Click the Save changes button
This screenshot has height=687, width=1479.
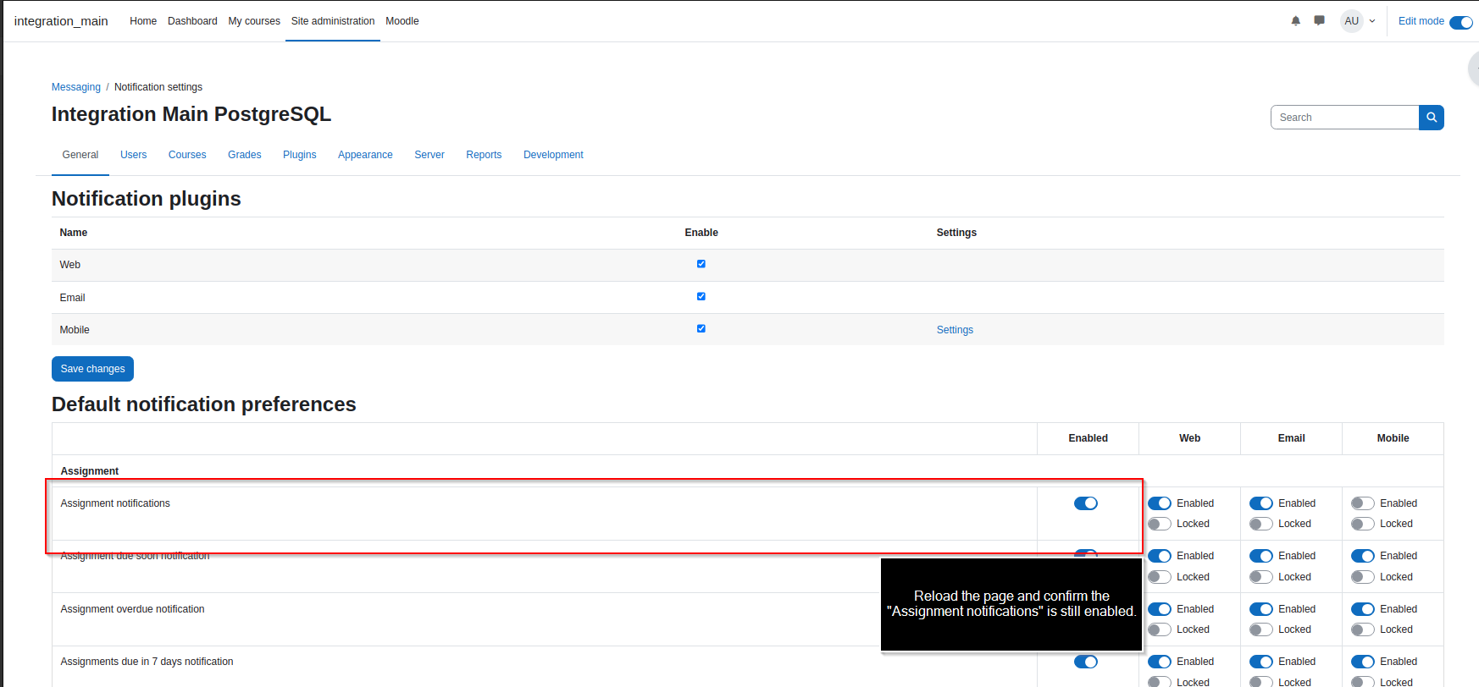[x=92, y=369]
